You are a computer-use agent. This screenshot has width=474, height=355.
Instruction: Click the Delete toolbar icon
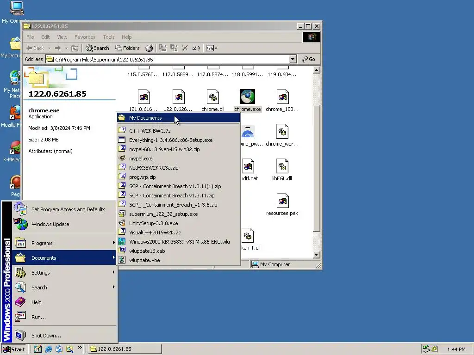(x=185, y=48)
